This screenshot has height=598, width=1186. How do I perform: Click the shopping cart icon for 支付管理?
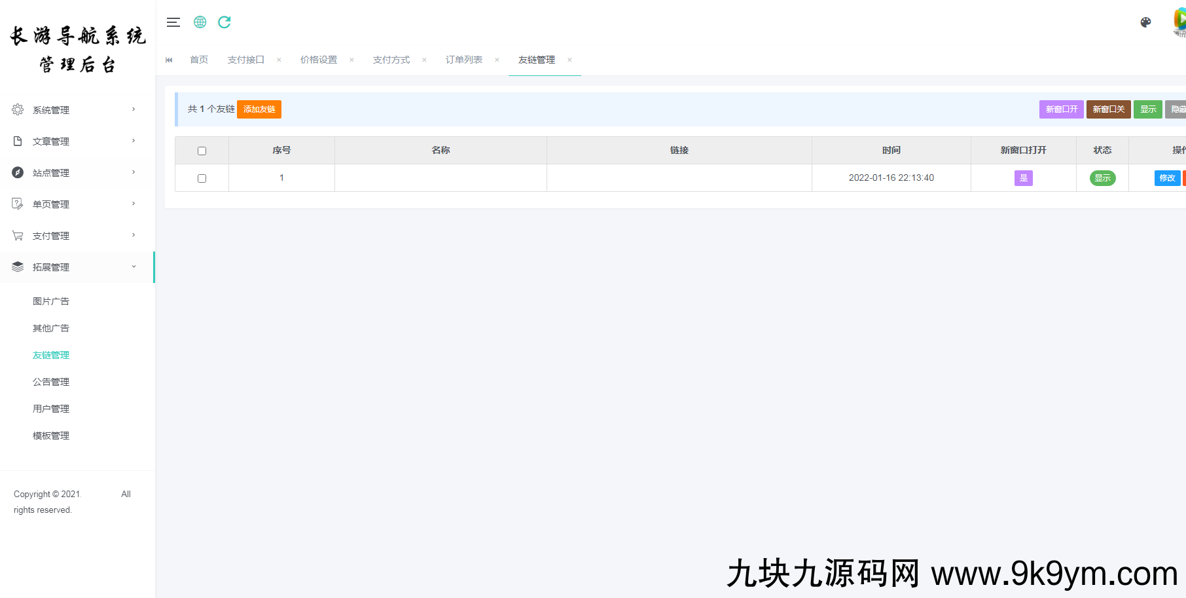coord(18,235)
